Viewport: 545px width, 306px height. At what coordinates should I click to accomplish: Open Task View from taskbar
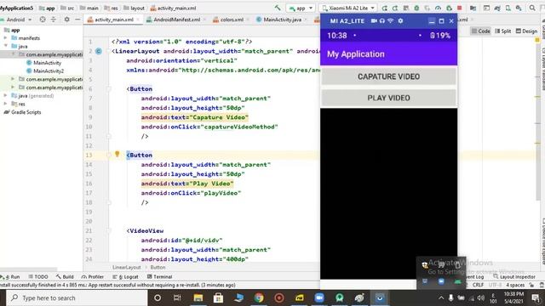[177, 297]
